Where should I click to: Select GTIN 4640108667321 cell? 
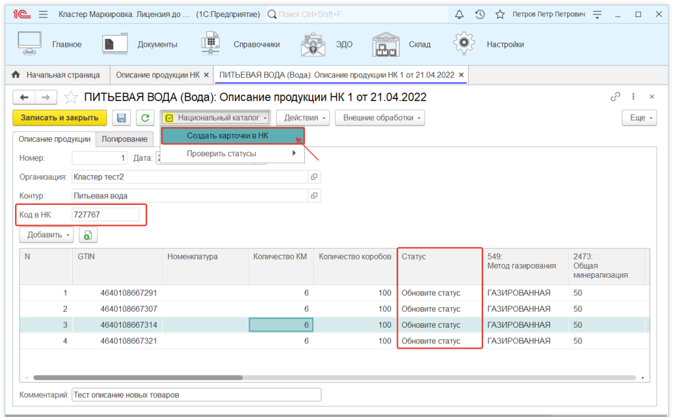[x=118, y=341]
